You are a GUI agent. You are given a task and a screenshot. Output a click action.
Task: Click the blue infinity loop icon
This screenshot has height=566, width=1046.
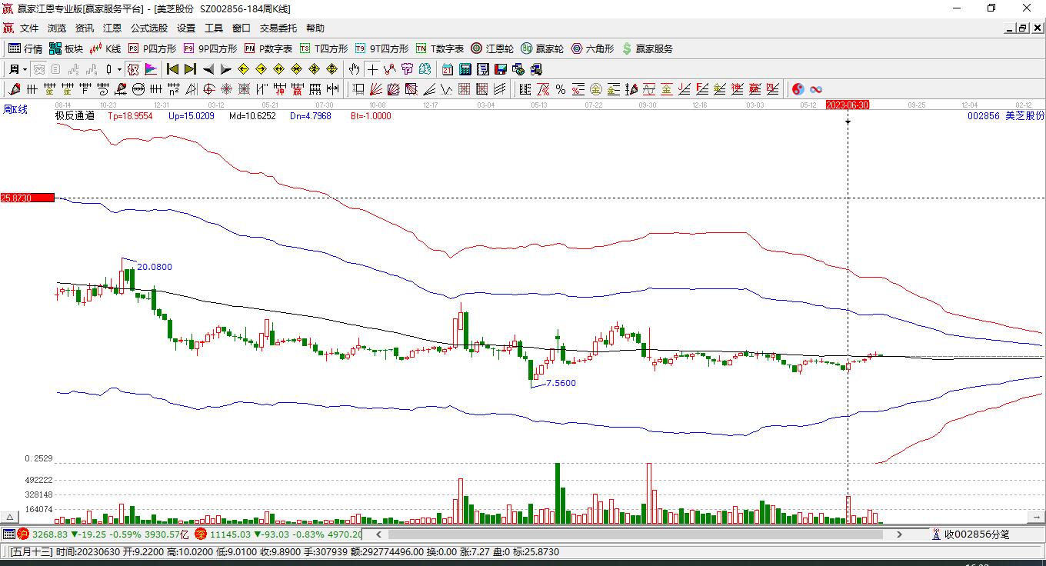click(x=816, y=89)
